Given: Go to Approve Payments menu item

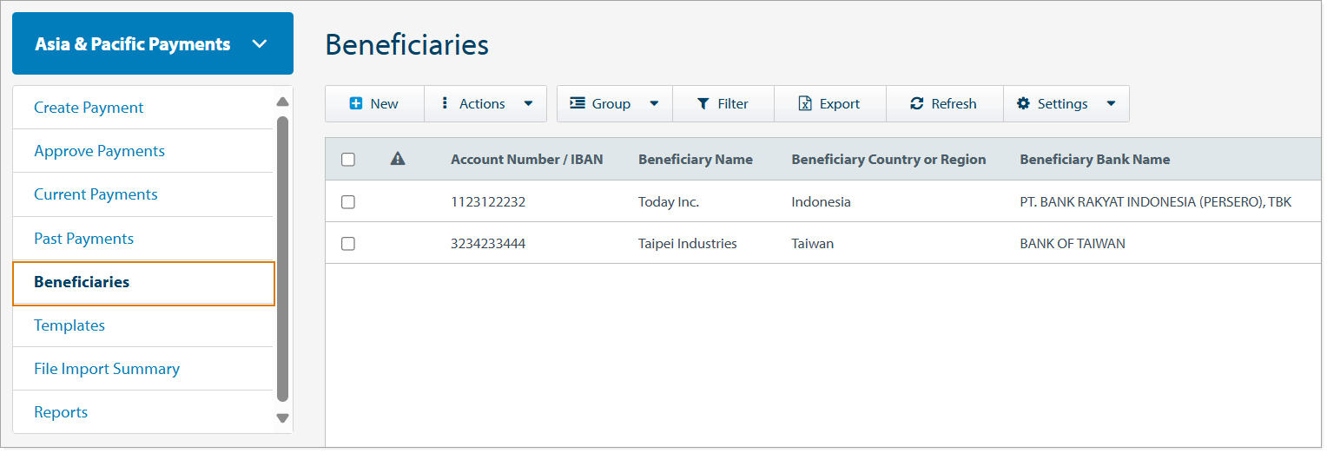Looking at the screenshot, I should [99, 151].
